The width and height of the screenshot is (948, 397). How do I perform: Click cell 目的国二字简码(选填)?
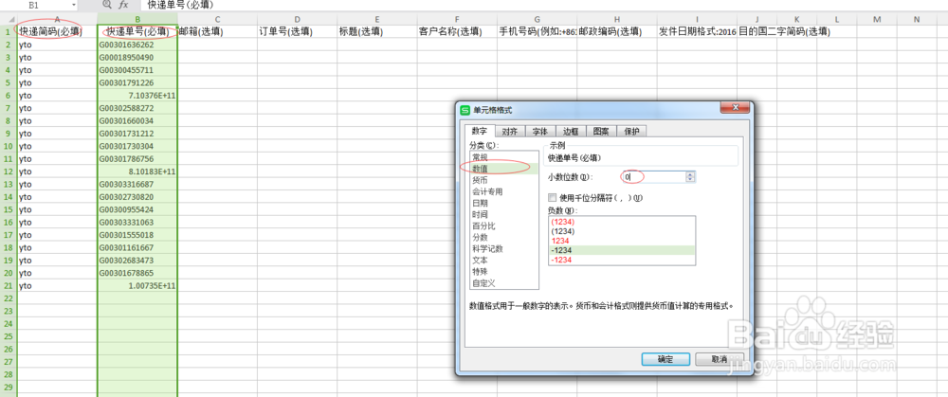[x=784, y=32]
